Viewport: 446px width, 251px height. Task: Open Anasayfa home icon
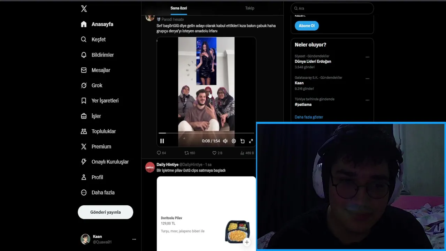[84, 24]
